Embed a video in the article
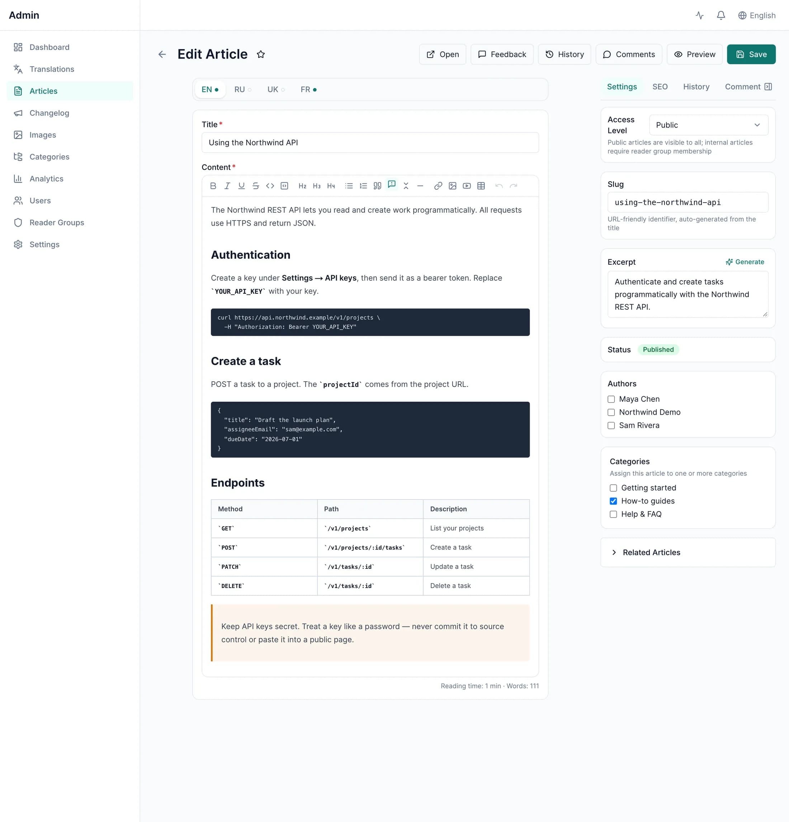 click(x=467, y=186)
